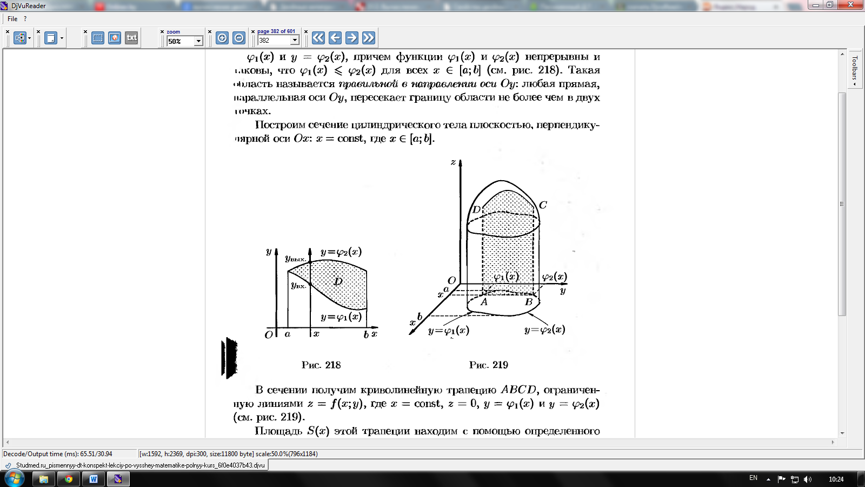Close the zoom buttons toolbar section
Screen dimensions: 865x487
pyautogui.click(x=210, y=31)
